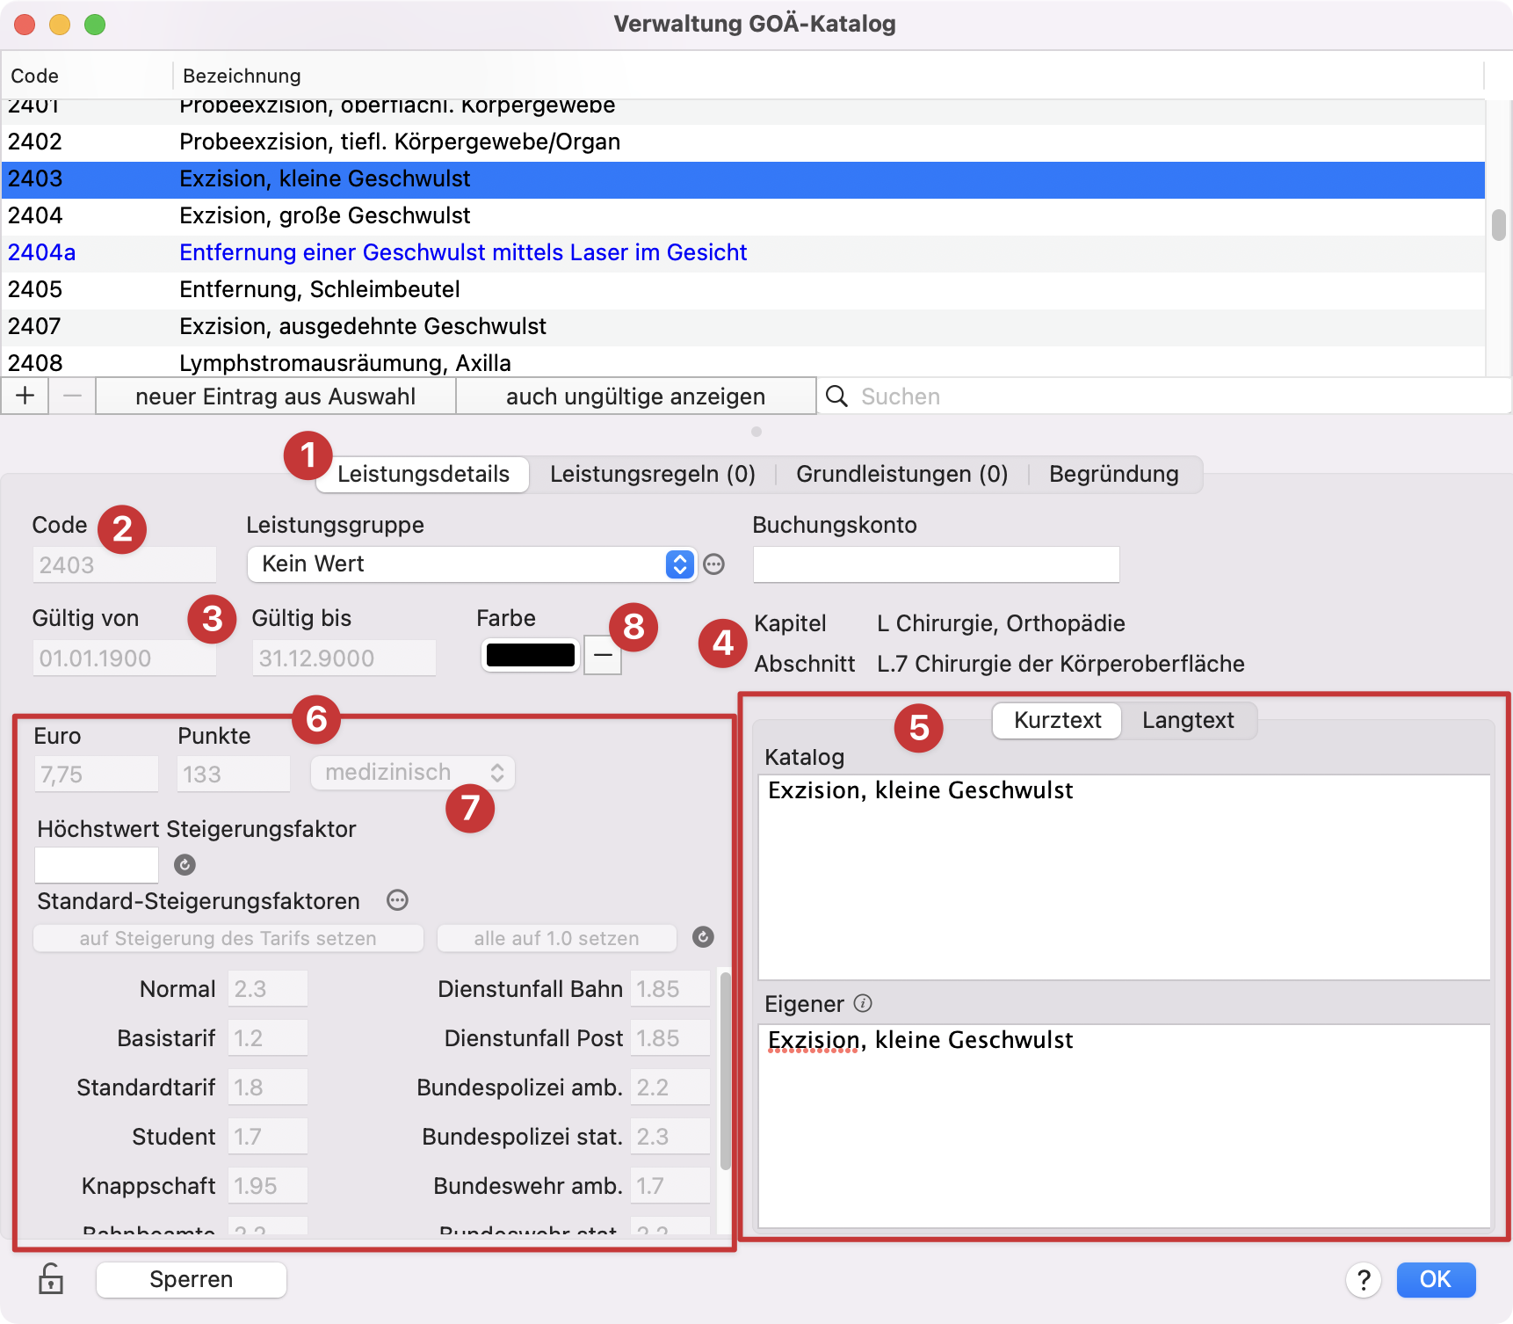Click the Bundeswehr amb. factor field

(670, 1186)
